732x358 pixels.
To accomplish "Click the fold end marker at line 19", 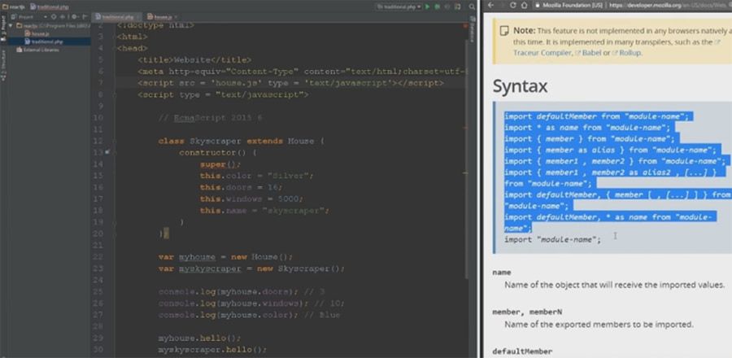I will tap(113, 223).
